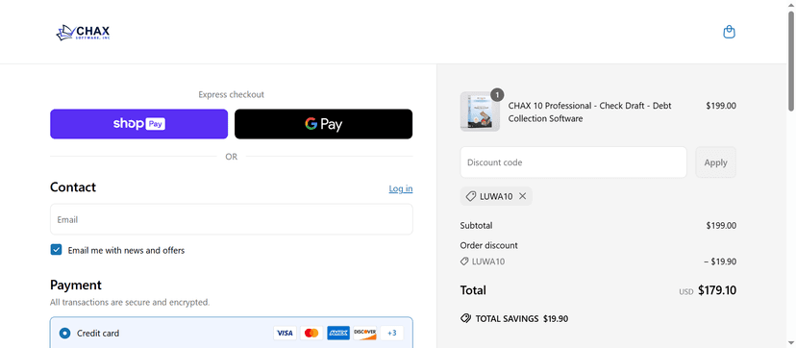
Task: Pay with Shop Pay express checkout
Action: coord(138,124)
